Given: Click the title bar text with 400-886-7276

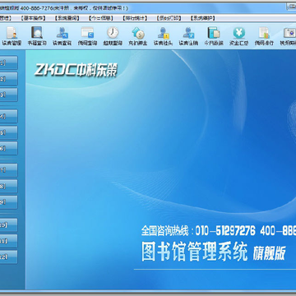Looking at the screenshot, I should pos(64,8).
